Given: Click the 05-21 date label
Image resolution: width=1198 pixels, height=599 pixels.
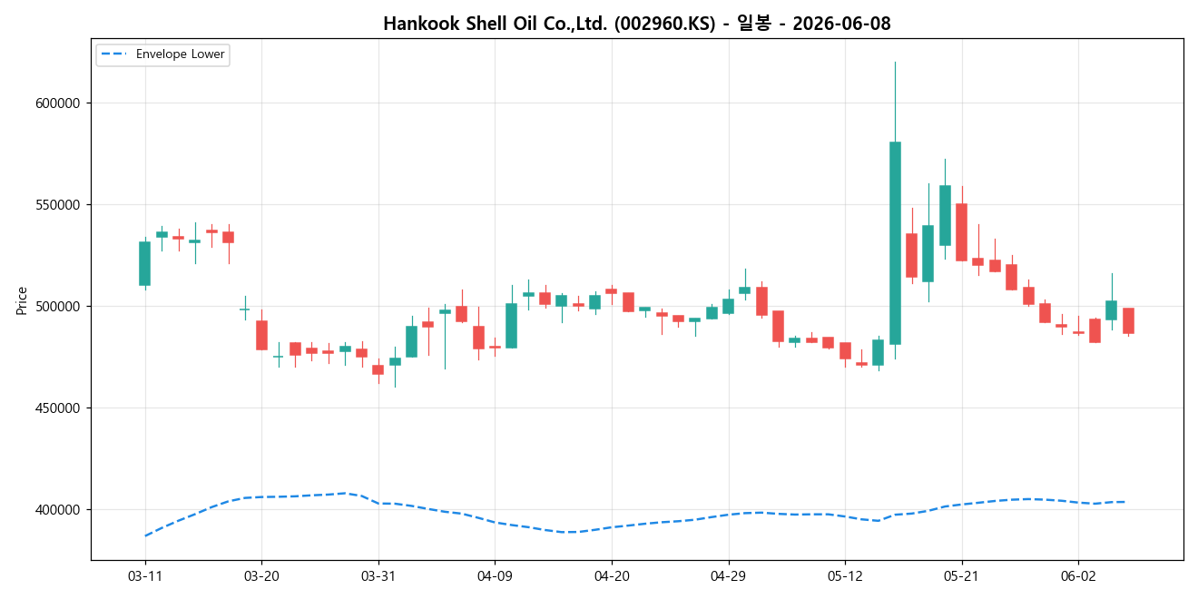Looking at the screenshot, I should pos(961,575).
